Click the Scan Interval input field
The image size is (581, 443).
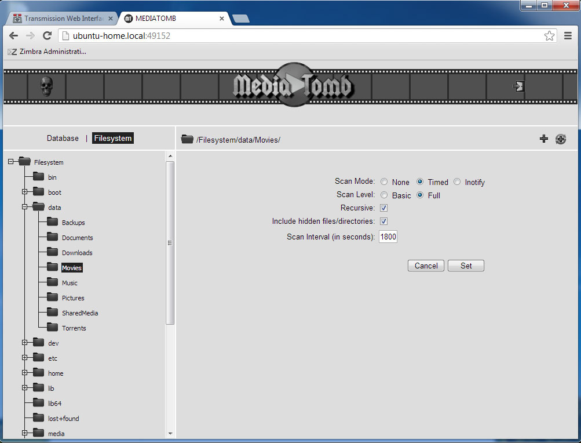point(388,237)
